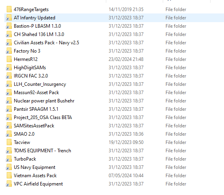The width and height of the screenshot is (224, 195).
Task: Click the date 14/11/2019 21:35
Action: [126, 9]
